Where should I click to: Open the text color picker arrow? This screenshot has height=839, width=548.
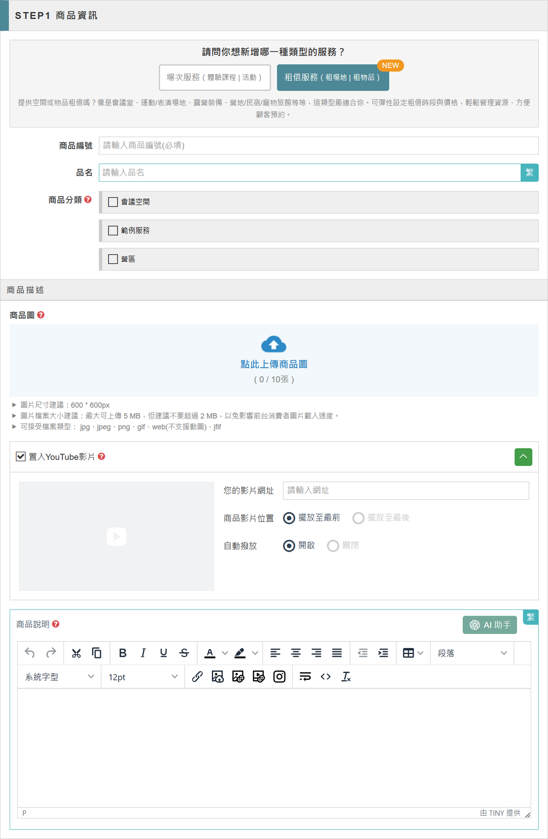tap(225, 653)
